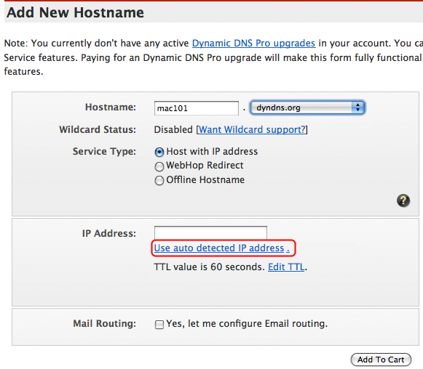Focus the empty IP Address field
The width and height of the screenshot is (423, 369).
[210, 232]
